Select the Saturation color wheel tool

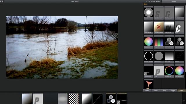coord(149,42)
